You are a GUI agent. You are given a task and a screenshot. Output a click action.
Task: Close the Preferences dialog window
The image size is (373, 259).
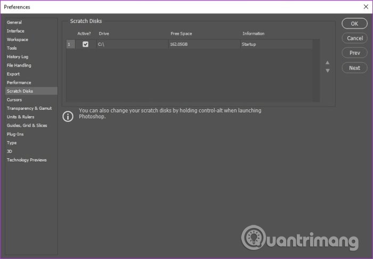tap(363, 7)
